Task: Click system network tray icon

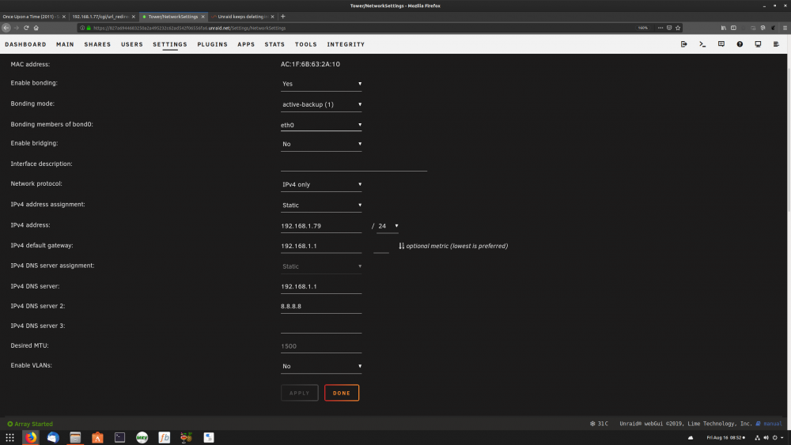Action: click(757, 437)
